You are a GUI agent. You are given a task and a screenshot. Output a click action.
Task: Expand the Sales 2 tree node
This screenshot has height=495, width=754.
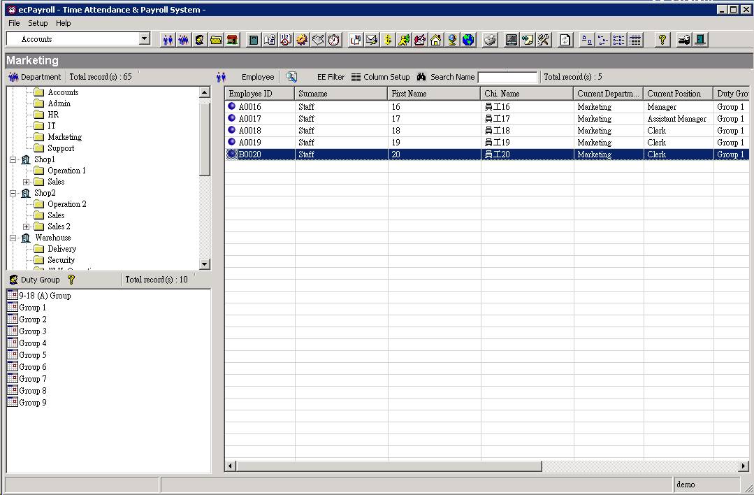pos(27,227)
